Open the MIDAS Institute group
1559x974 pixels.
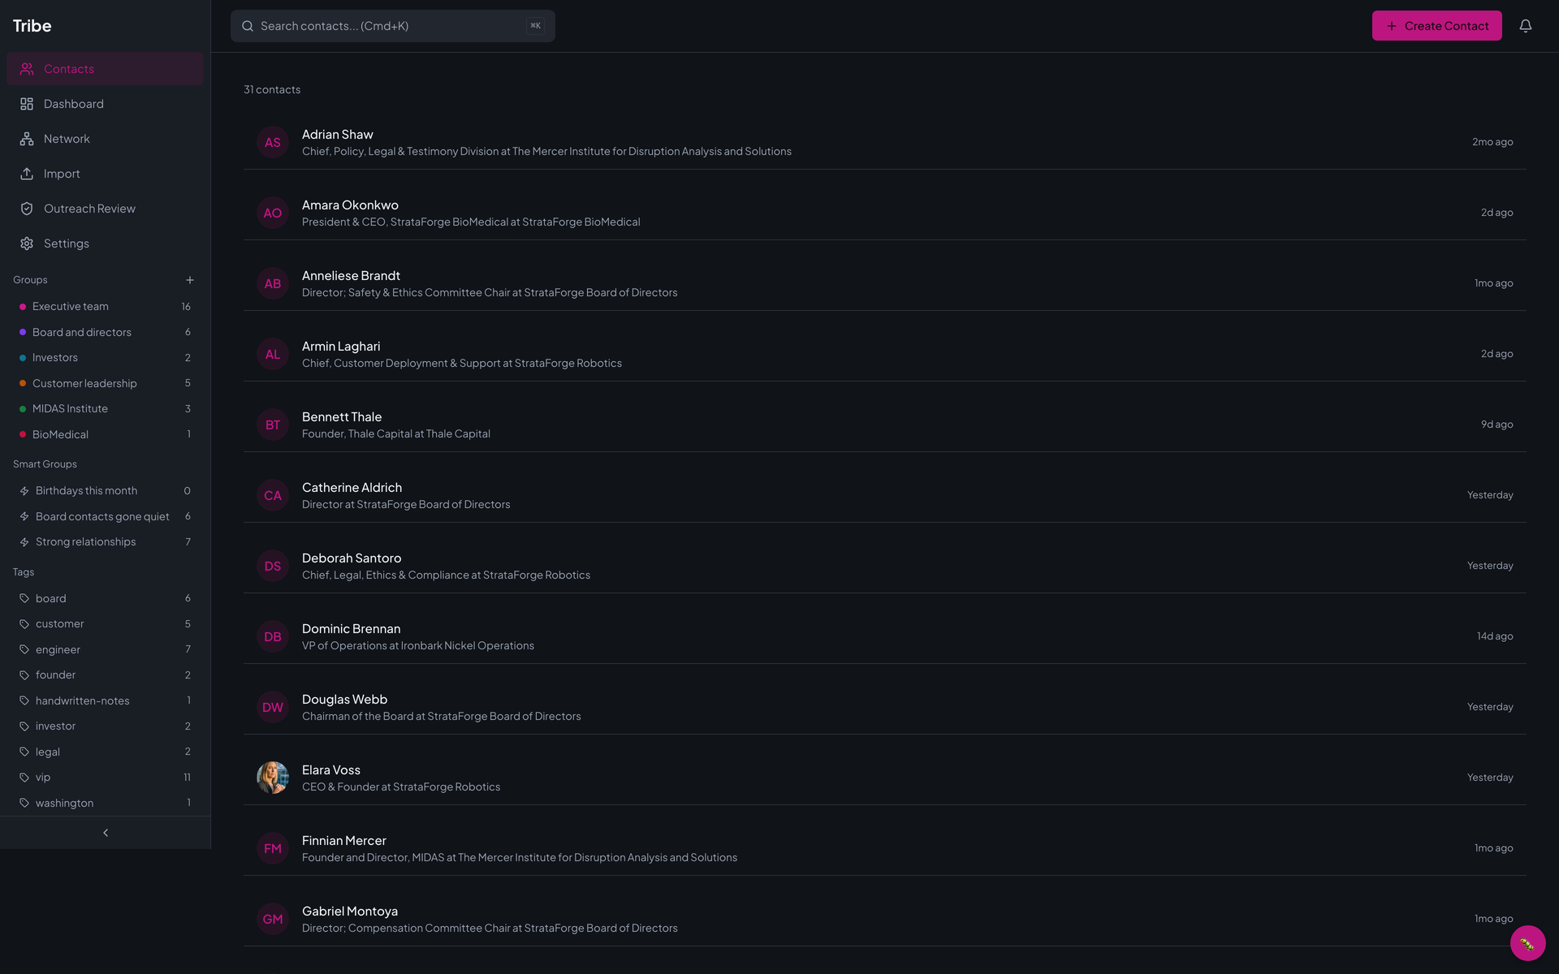[x=105, y=409]
